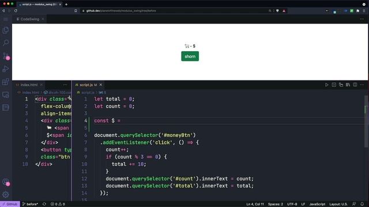This screenshot has width=369, height=207.
Task: Open the Accounts icon in the activity bar
Action: [6, 182]
